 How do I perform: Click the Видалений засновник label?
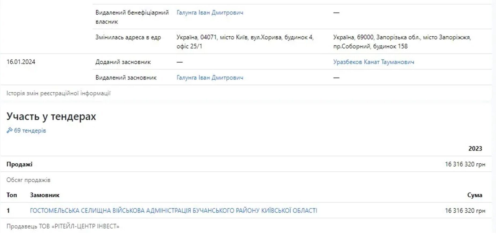tap(126, 78)
